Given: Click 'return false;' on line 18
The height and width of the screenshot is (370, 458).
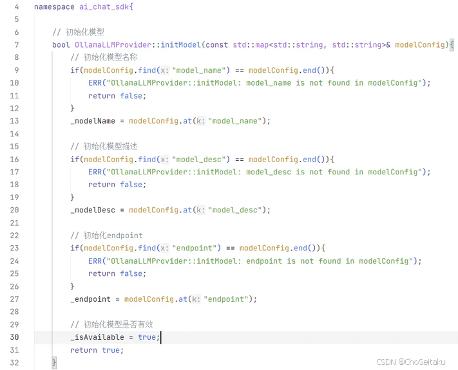Looking at the screenshot, I should tap(117, 185).
